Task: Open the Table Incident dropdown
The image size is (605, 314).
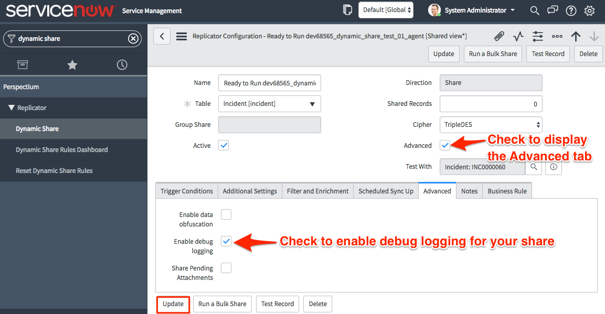Action: [269, 104]
